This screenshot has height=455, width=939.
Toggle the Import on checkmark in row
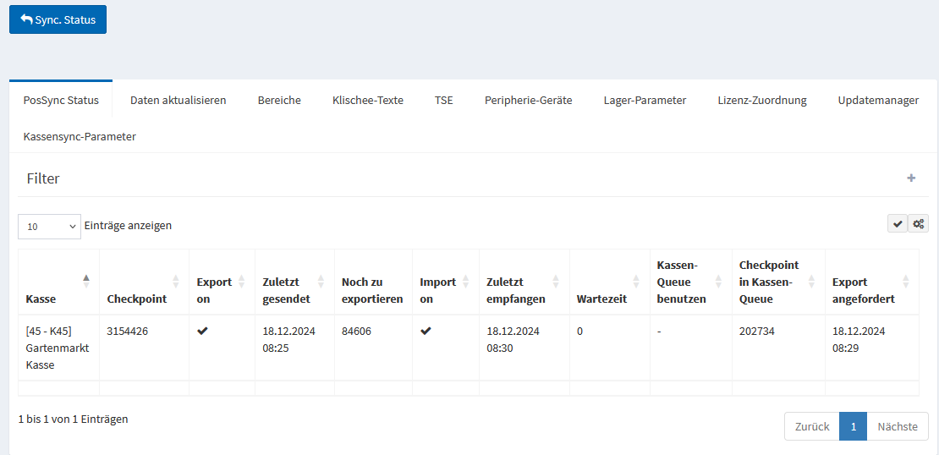[426, 332]
